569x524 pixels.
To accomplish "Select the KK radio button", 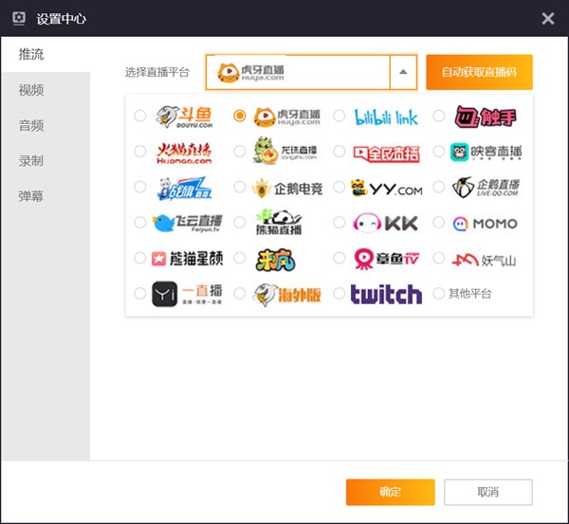I will click(340, 223).
